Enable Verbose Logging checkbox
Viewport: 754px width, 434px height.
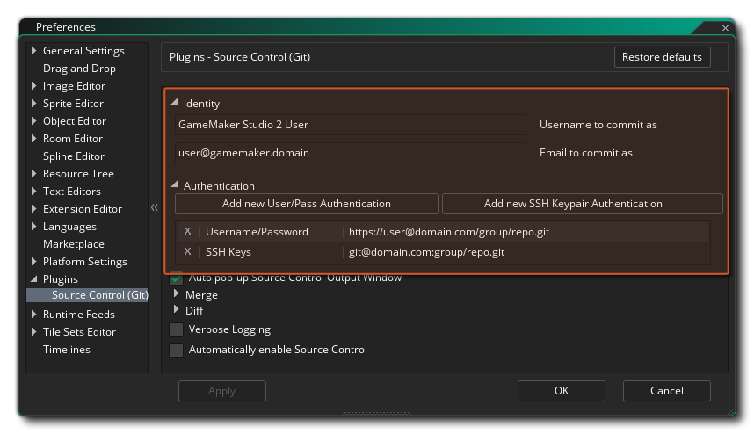pyautogui.click(x=176, y=330)
